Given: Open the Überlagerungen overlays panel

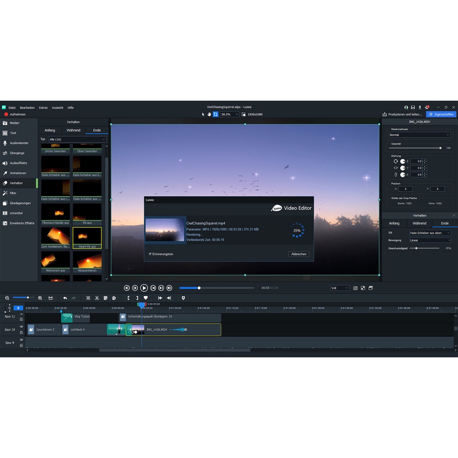Looking at the screenshot, I should point(19,203).
